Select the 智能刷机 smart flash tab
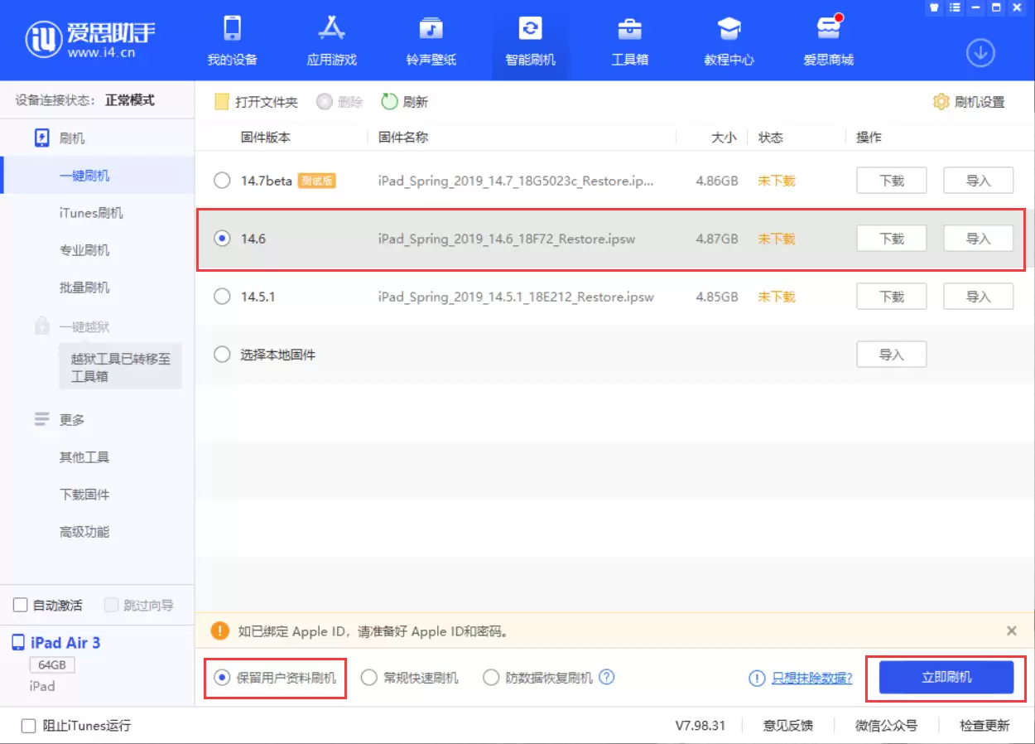1035x744 pixels. [x=530, y=41]
